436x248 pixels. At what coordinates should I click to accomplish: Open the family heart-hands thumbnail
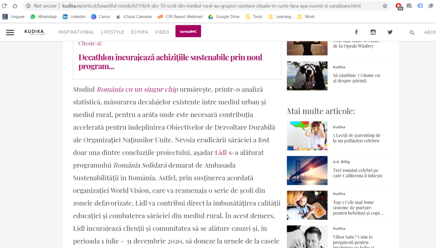point(307,76)
